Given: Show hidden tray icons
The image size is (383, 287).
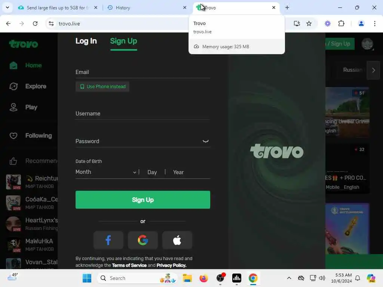Looking at the screenshot, I should click(289, 278).
